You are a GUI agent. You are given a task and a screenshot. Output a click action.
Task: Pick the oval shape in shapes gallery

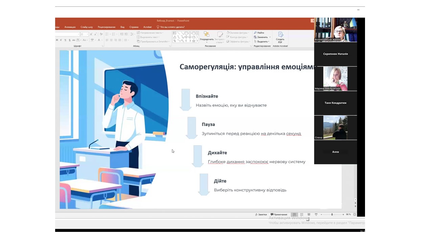coord(190,33)
